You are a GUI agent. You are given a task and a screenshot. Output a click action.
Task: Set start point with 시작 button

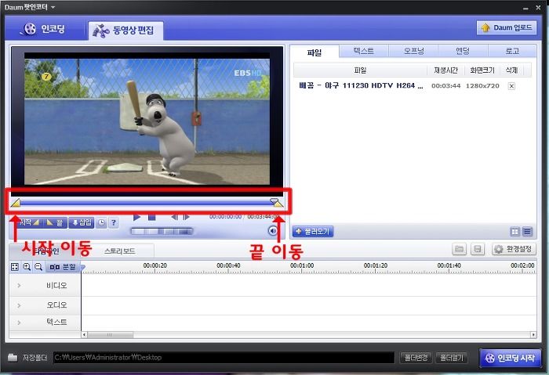coord(30,222)
